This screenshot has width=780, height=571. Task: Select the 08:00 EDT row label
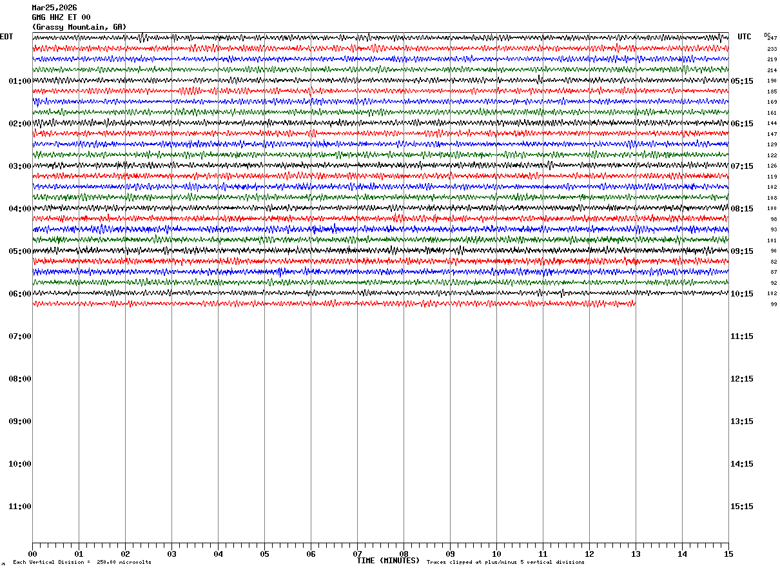20,379
